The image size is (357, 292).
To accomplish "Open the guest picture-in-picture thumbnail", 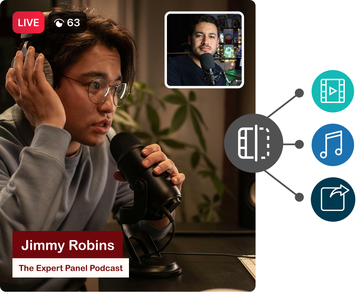I will 204,49.
